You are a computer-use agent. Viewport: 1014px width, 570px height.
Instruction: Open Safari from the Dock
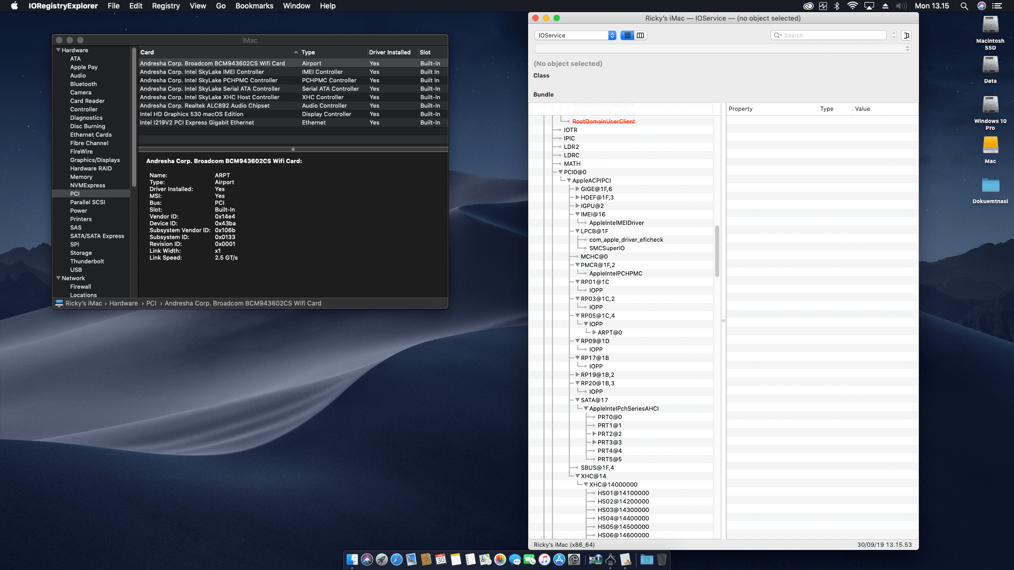tap(397, 559)
